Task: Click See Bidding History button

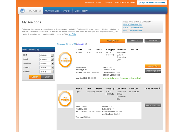Action: tap(153, 71)
